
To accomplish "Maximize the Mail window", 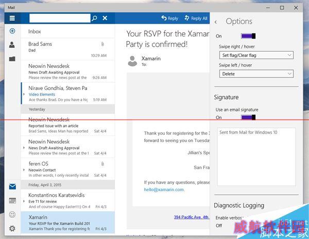I will click(282, 8).
